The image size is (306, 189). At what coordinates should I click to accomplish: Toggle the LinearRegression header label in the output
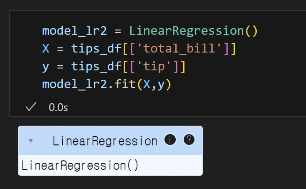coord(105,141)
